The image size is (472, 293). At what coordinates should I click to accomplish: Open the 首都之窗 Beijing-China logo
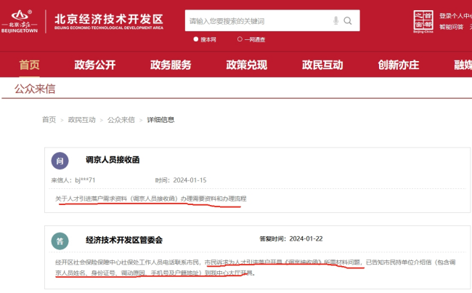coord(423,21)
